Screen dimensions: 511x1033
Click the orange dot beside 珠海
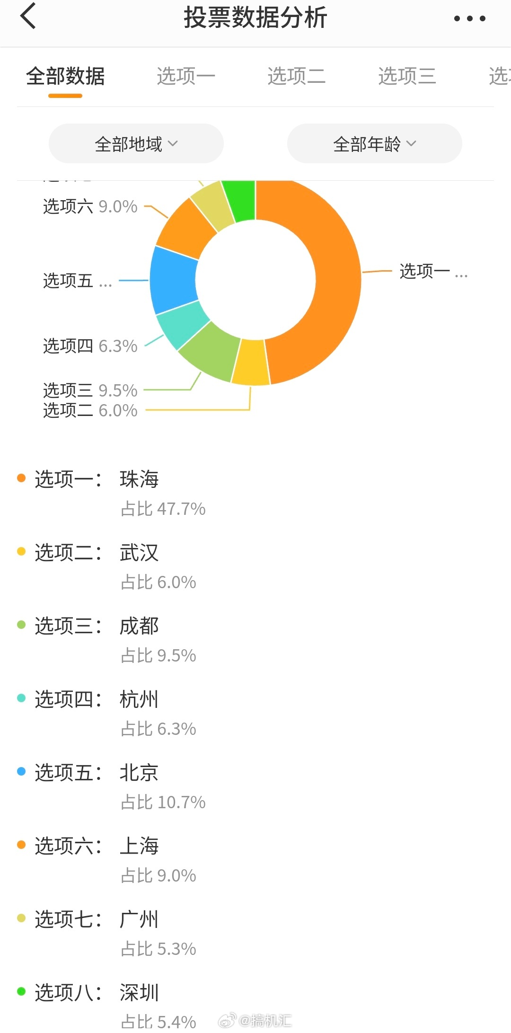tap(21, 478)
